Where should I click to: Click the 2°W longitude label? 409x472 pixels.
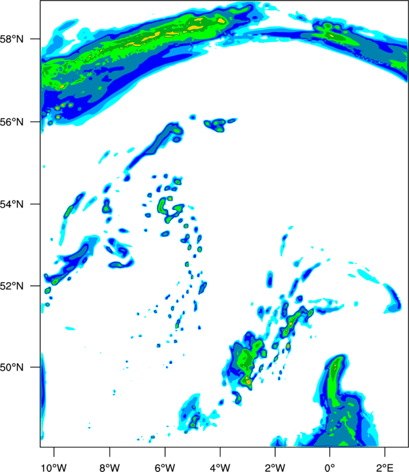coord(275,468)
